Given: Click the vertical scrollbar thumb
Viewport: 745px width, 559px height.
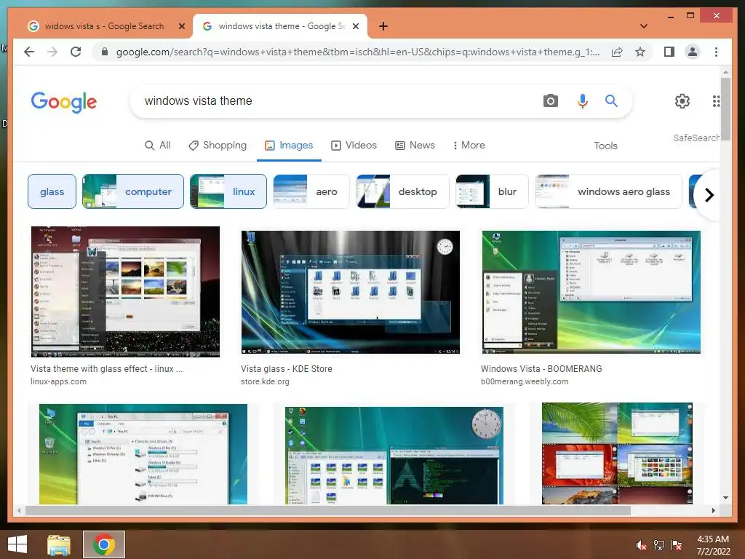Looking at the screenshot, I should click(x=725, y=108).
